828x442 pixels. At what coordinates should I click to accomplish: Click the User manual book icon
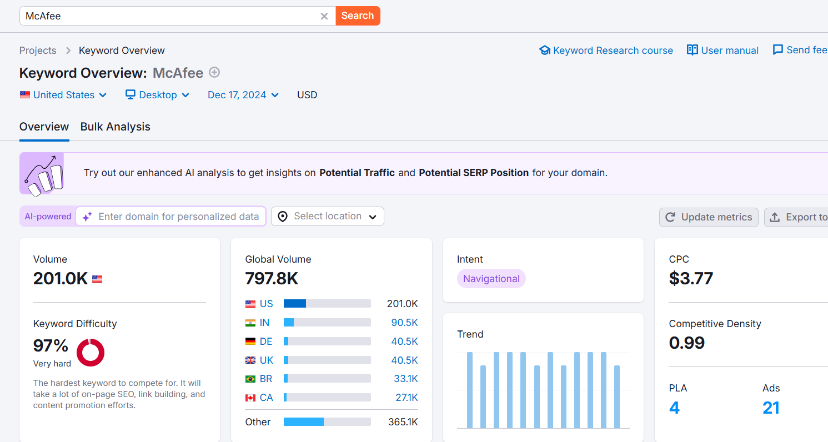tap(692, 50)
